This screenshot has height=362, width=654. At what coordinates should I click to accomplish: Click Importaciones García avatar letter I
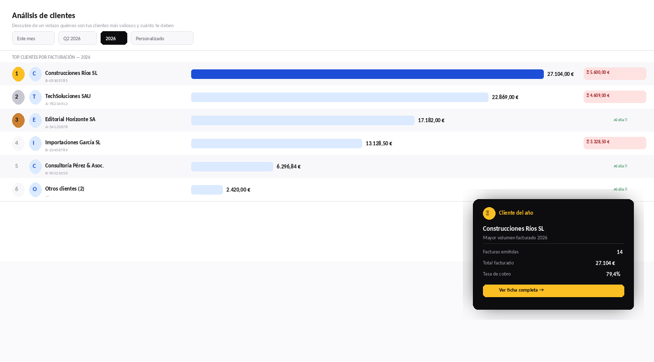pyautogui.click(x=35, y=143)
